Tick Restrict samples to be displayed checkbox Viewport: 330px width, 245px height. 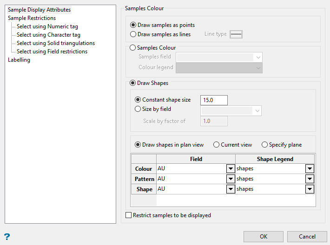pyautogui.click(x=129, y=215)
